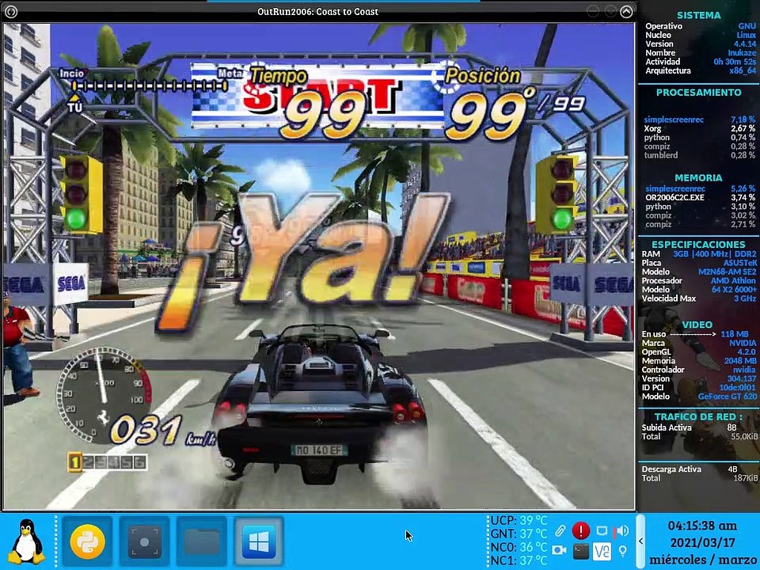Open the Tux penguin start menu

click(28, 541)
